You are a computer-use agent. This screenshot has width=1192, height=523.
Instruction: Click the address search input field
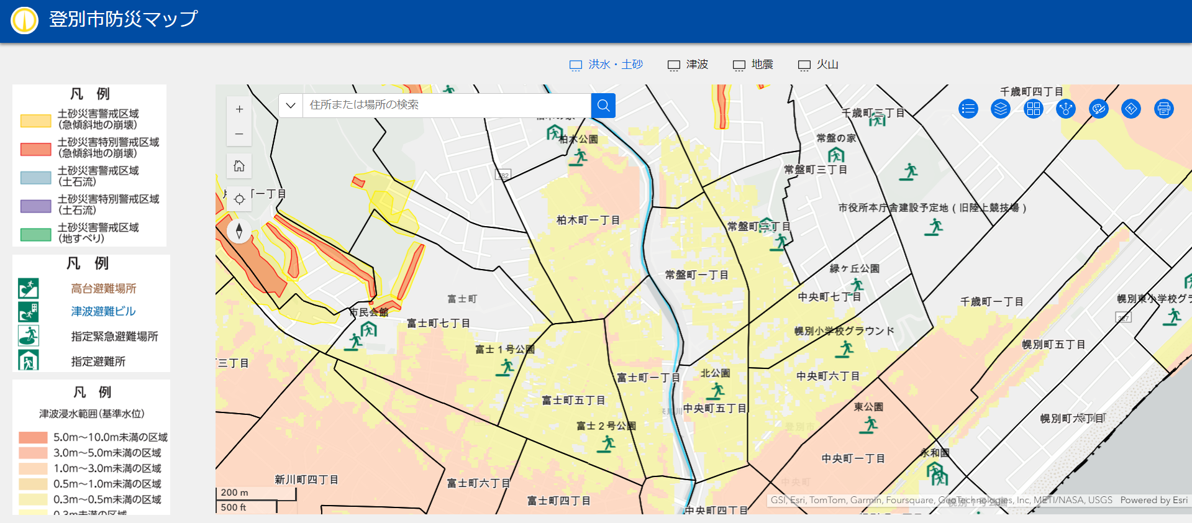click(x=447, y=106)
